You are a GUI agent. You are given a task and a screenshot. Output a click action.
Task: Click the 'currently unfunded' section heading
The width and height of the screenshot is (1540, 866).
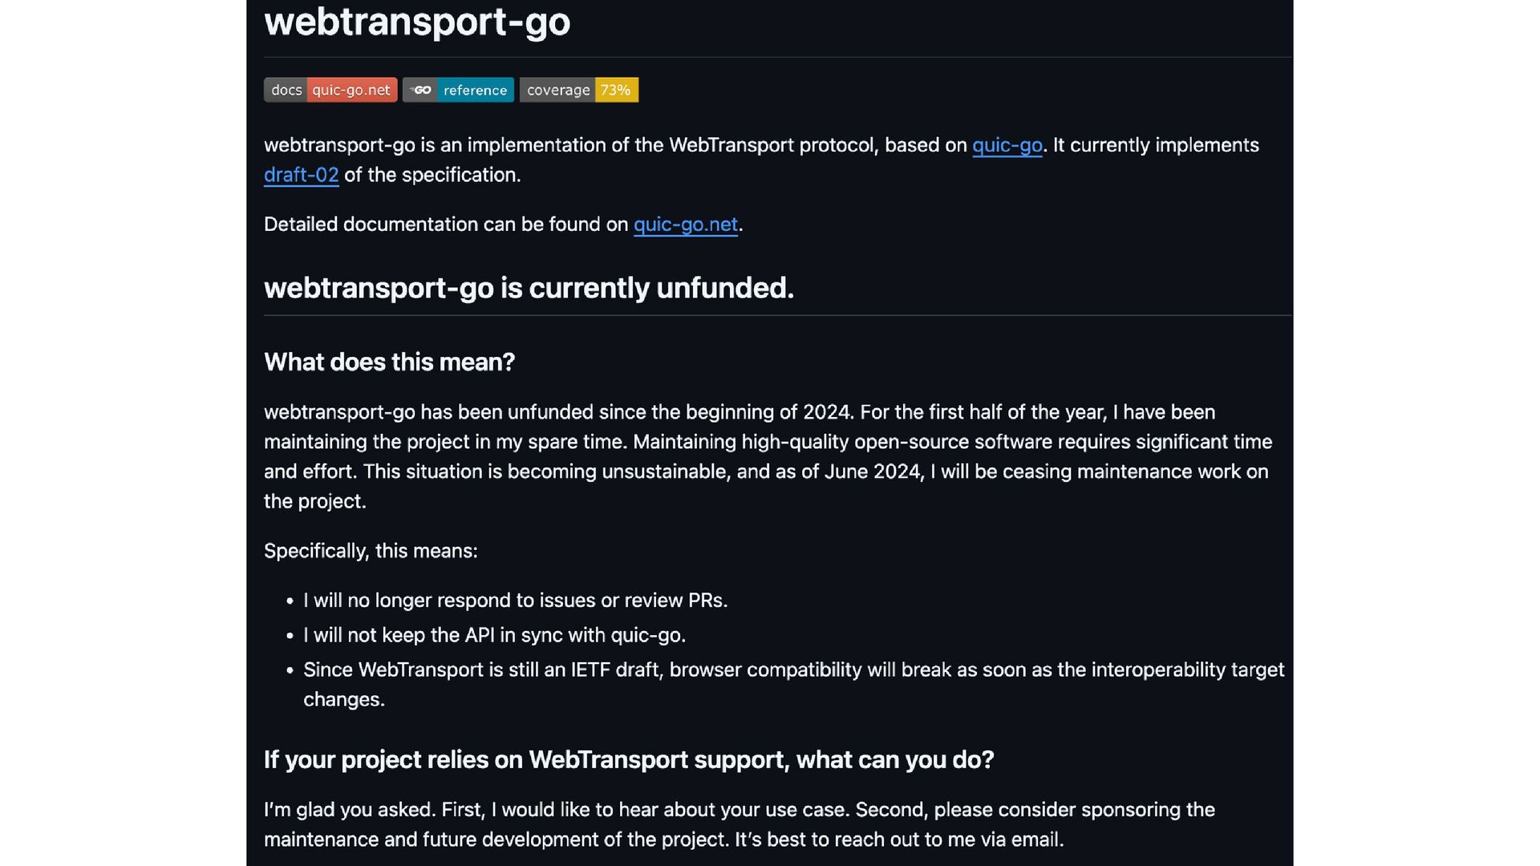[x=529, y=288]
